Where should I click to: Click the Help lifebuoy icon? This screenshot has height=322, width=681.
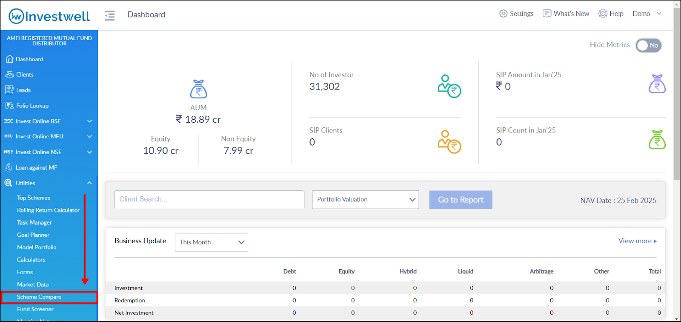tap(603, 14)
